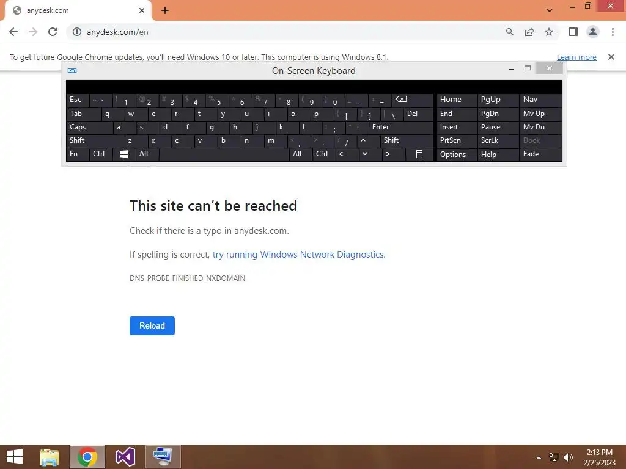626x469 pixels.
Task: Toggle the left Shift key on keyboard
Action: click(x=96, y=140)
